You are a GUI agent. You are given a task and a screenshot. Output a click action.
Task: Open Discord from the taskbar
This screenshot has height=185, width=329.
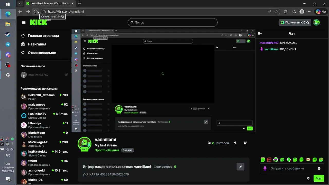[8, 55]
